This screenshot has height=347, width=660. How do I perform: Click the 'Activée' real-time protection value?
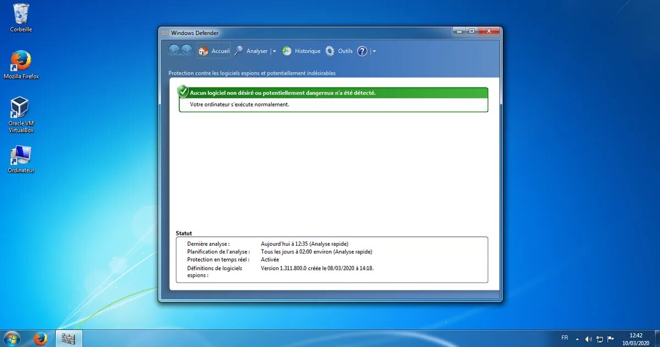pyautogui.click(x=269, y=260)
